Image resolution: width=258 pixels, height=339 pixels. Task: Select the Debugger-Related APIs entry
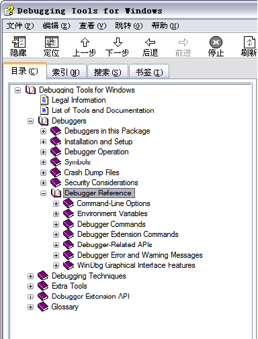[x=115, y=244]
